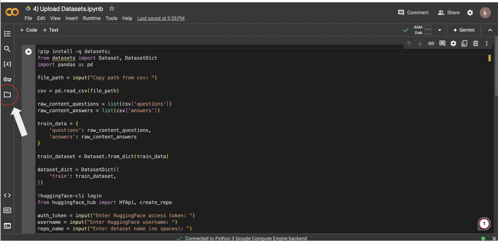Open the Code snippets icon
This screenshot has height=241, width=498.
point(7,195)
